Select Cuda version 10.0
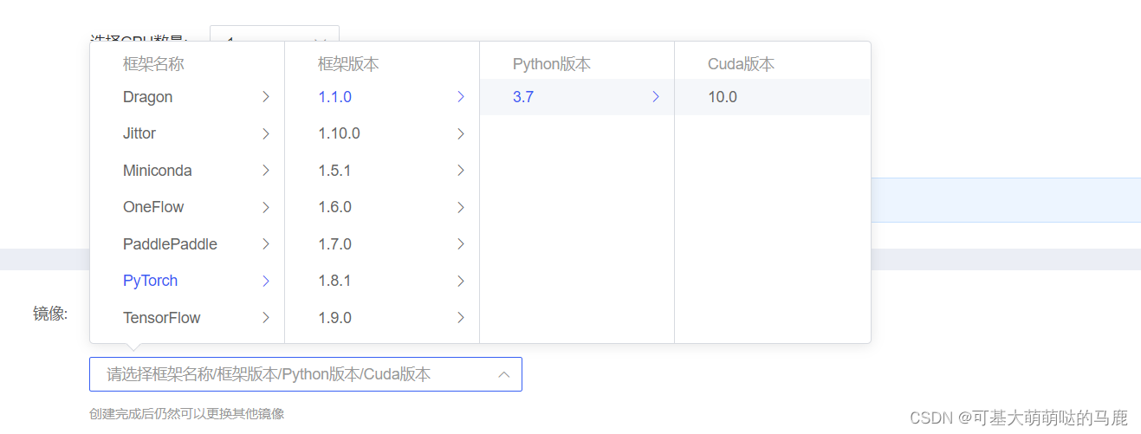Viewport: 1141px width, 434px height. coord(772,97)
